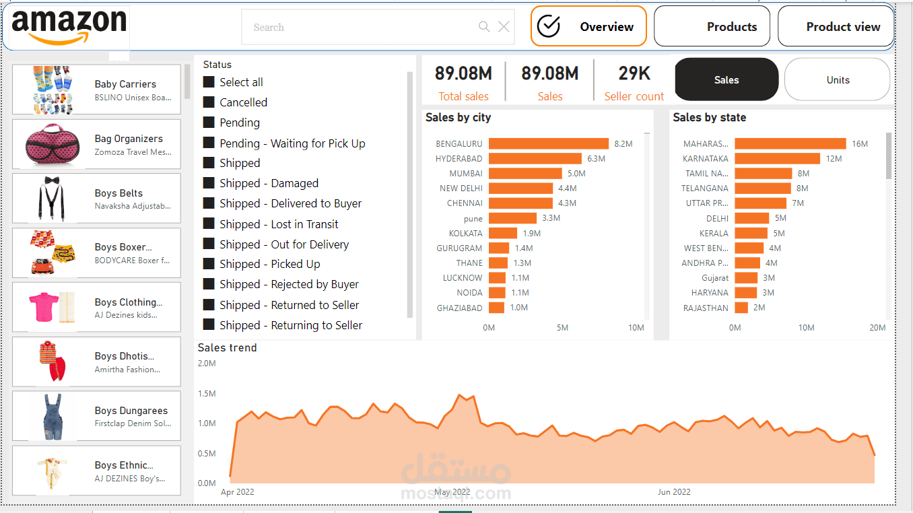Click the Total sales 89.08M card

pos(463,83)
